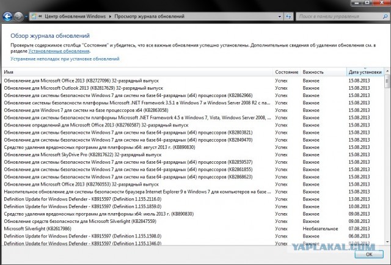
Task: Click the 'Обзор журнала обновлений' heading
Action: tap(50, 36)
